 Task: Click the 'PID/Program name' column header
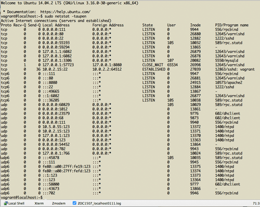coord(232,25)
